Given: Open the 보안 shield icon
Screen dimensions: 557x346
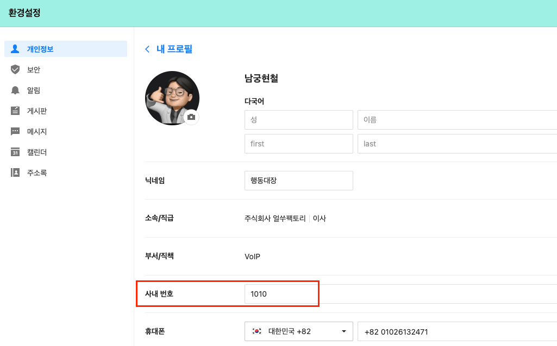Looking at the screenshot, I should pyautogui.click(x=15, y=69).
